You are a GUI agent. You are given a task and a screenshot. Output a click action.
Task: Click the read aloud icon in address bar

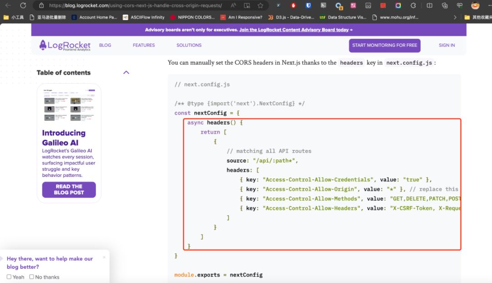233,5
